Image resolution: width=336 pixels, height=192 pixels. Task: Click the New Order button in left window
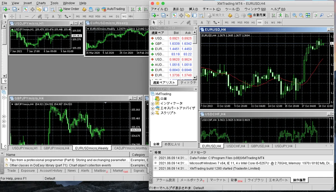[x=69, y=9]
